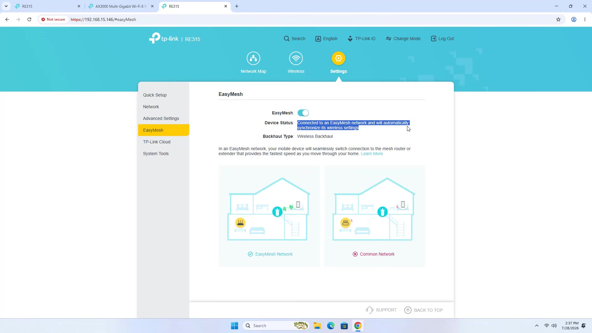Image resolution: width=592 pixels, height=333 pixels.
Task: Reload the current page
Action: click(29, 19)
